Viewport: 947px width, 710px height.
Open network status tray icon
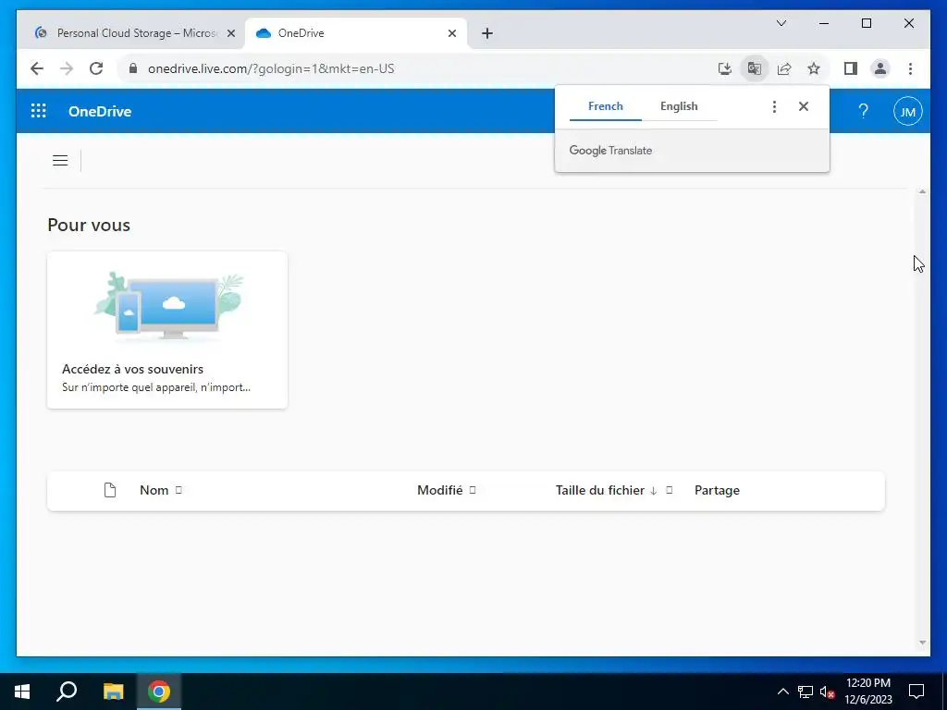pos(806,692)
